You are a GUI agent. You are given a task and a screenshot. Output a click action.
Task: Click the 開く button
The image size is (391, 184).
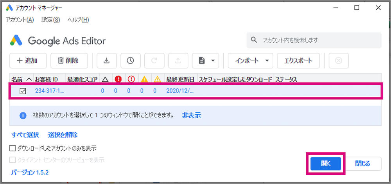326,164
